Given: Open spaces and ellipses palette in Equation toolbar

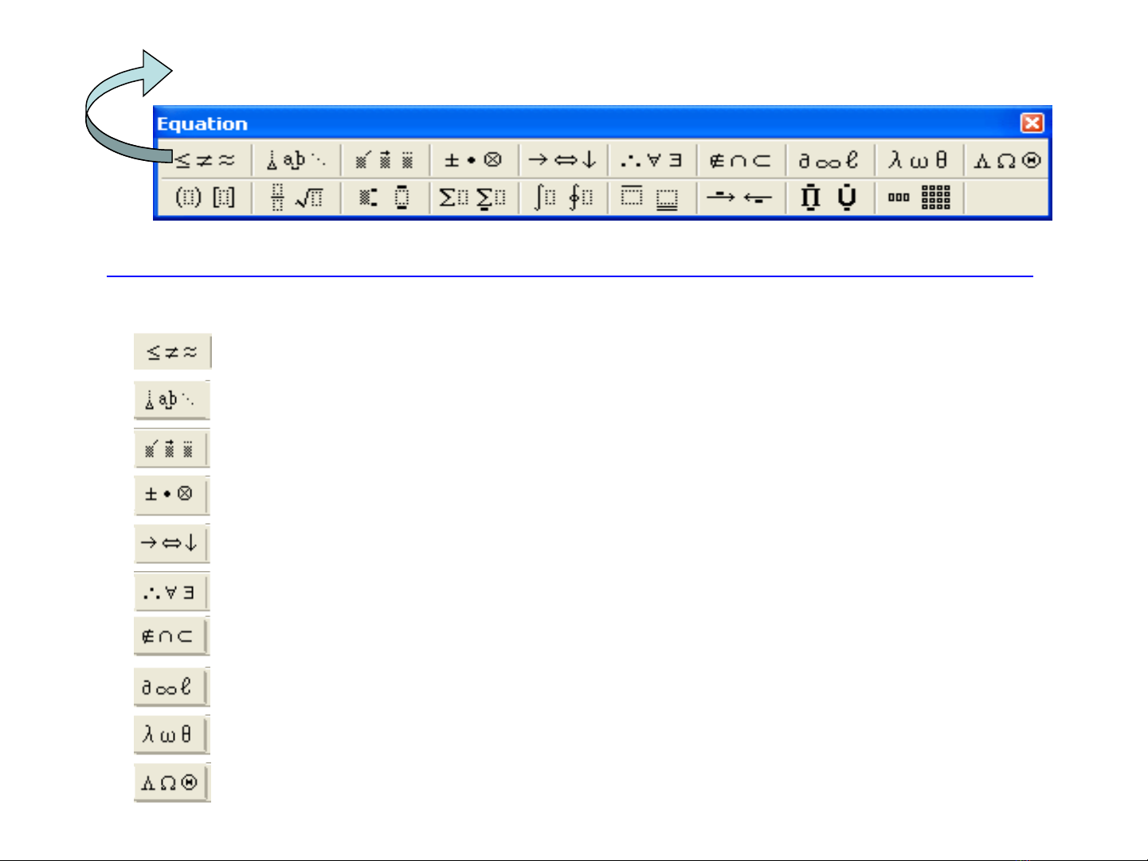Looking at the screenshot, I should pos(296,160).
